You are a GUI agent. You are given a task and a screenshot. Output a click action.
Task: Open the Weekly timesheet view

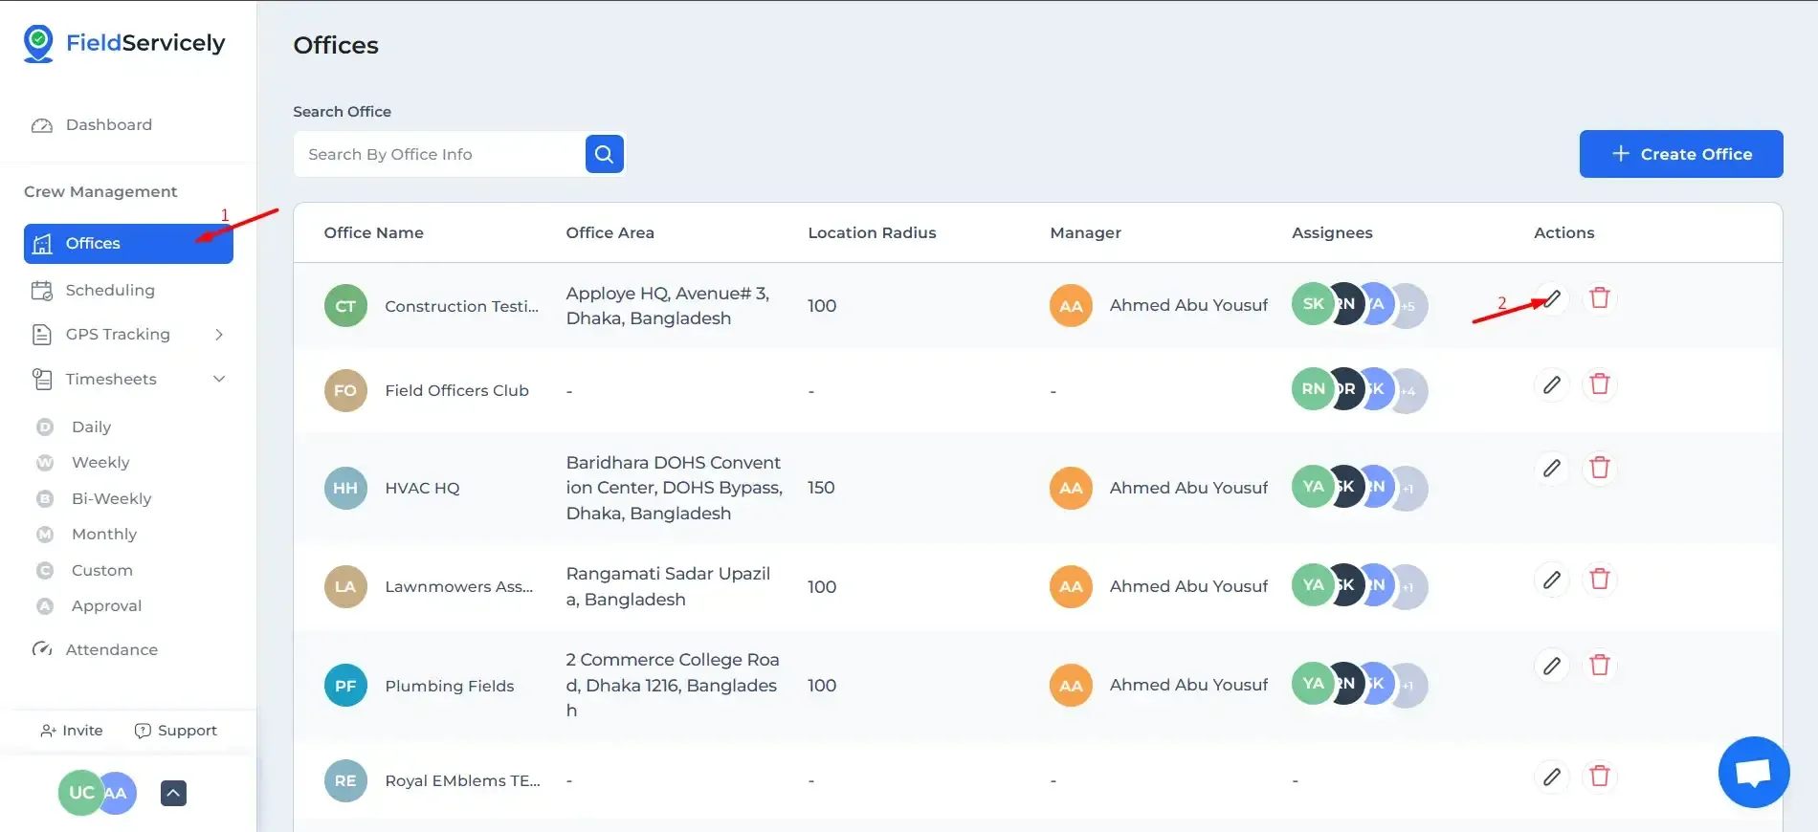click(x=100, y=463)
